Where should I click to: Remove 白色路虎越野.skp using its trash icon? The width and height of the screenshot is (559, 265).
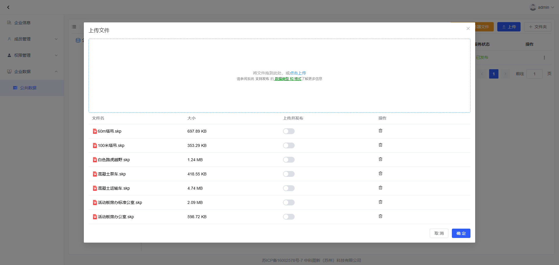380,159
